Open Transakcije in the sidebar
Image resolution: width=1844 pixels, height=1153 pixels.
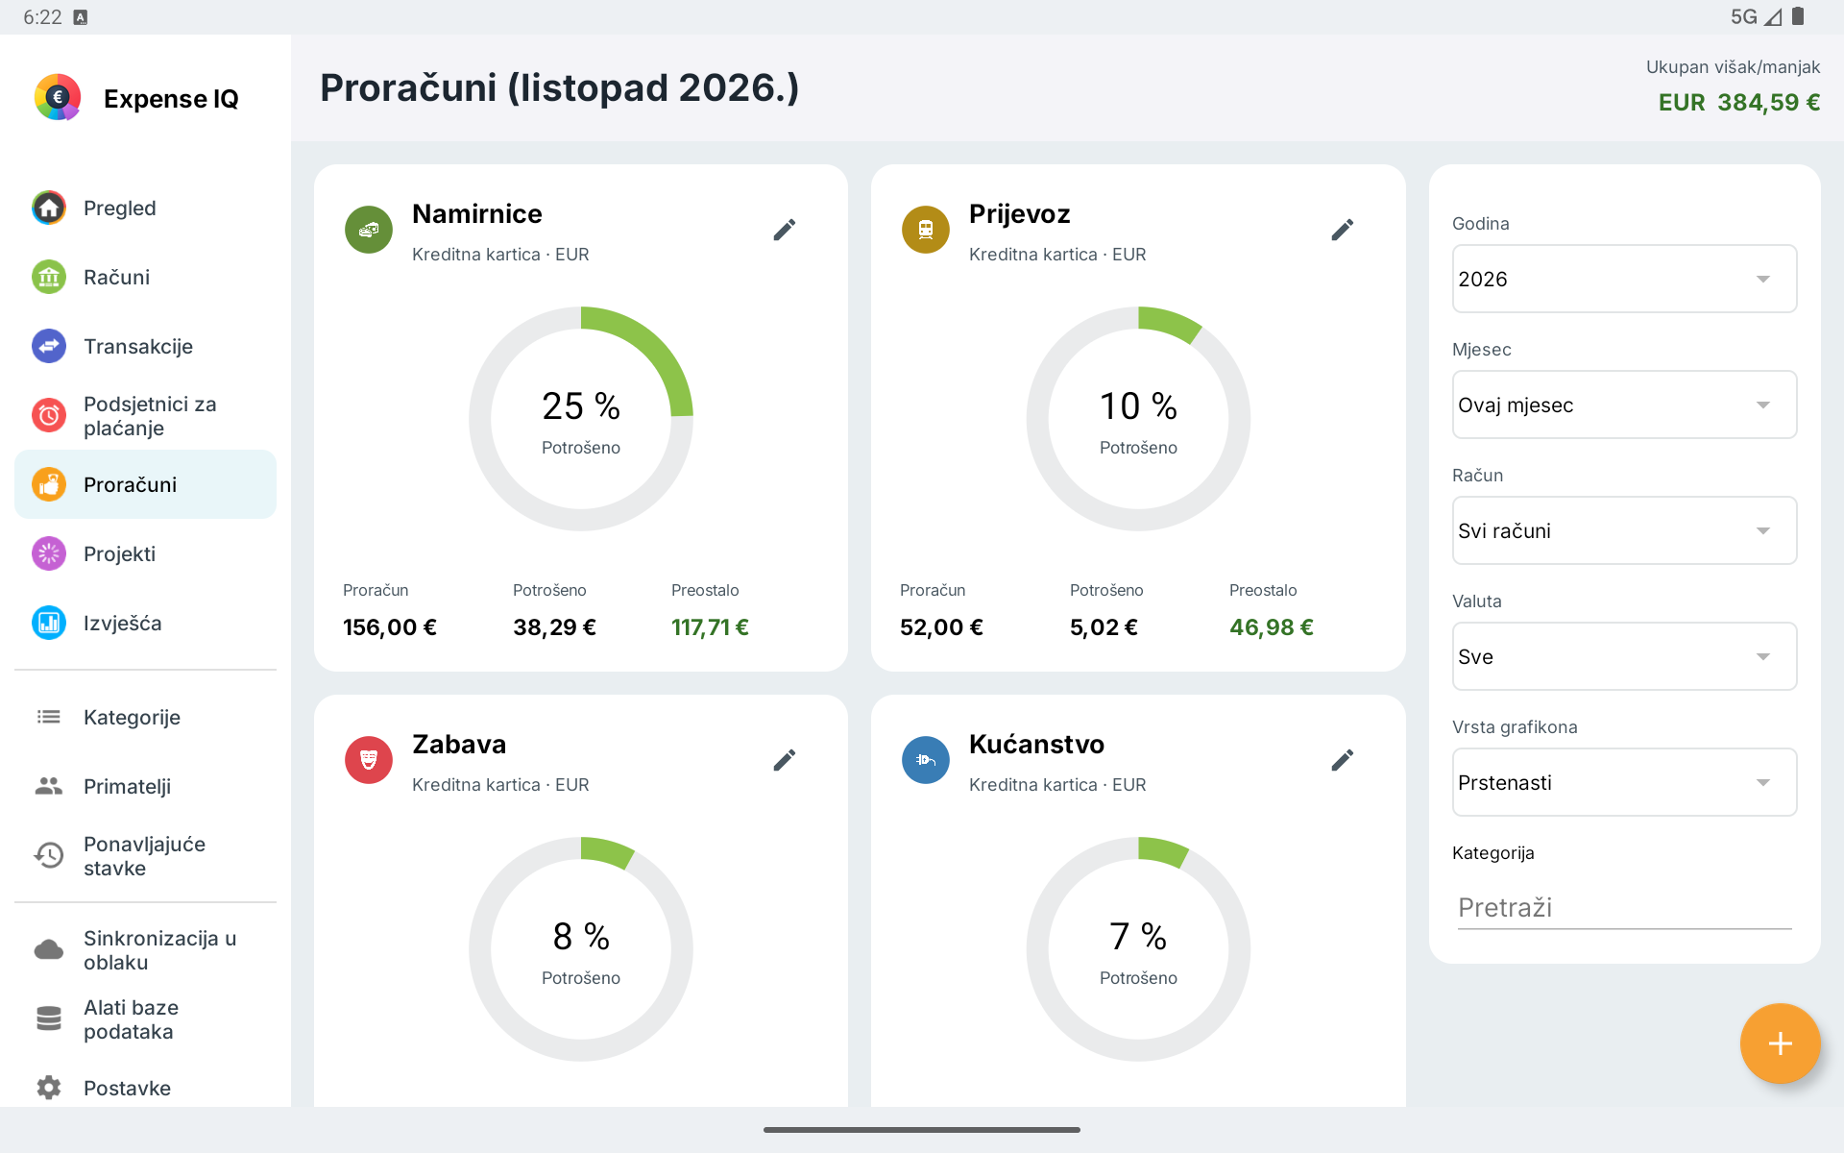click(x=145, y=346)
